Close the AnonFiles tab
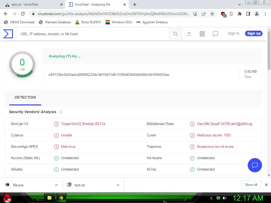Viewport: 271px width, 203px height. [61, 5]
